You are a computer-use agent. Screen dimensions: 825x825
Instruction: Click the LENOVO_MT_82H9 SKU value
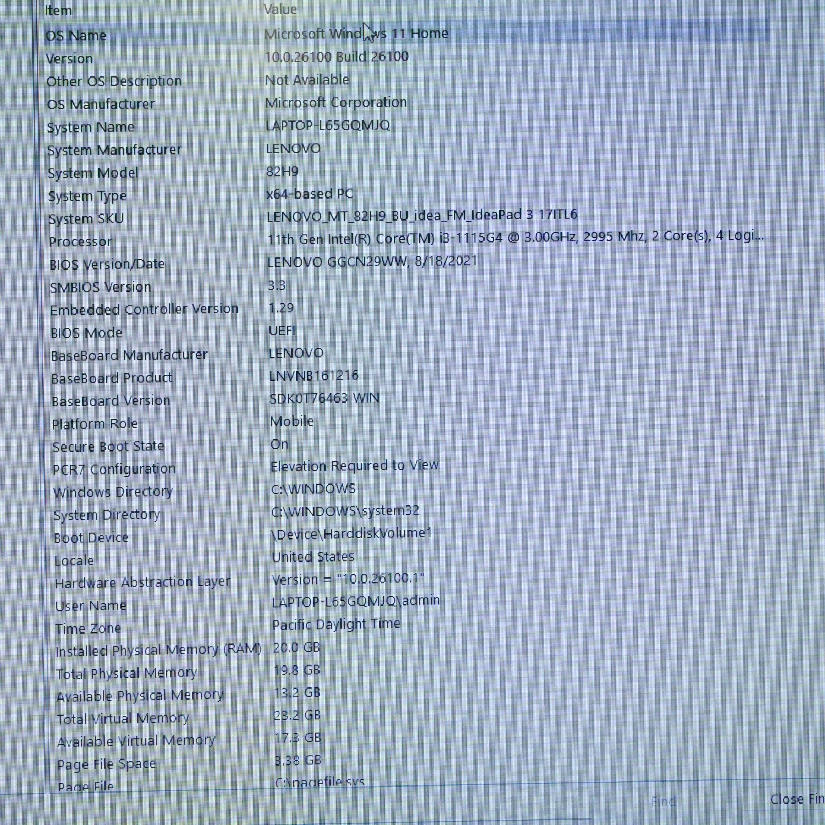[422, 215]
